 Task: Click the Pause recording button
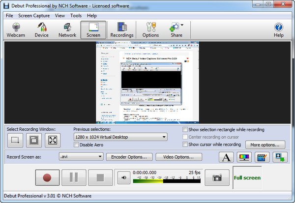pos(74,177)
